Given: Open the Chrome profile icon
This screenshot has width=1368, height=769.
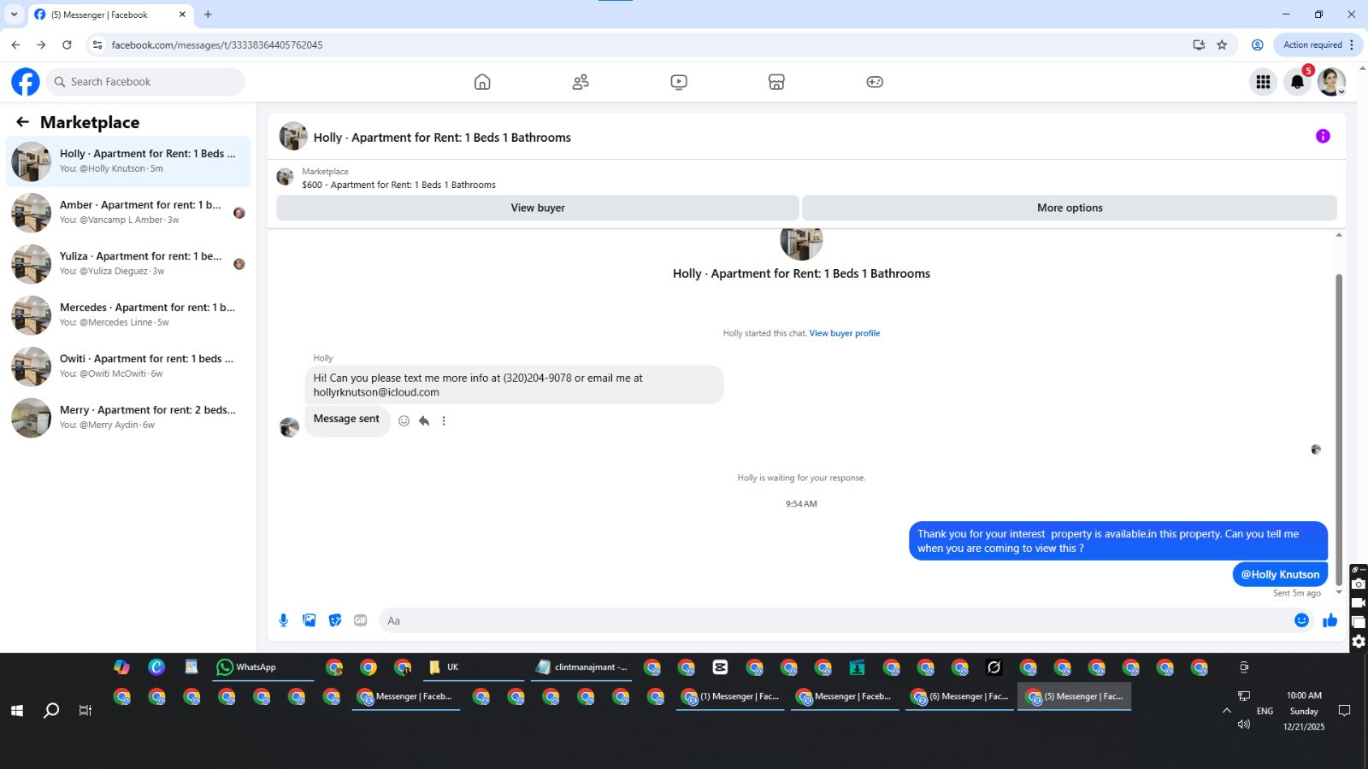Looking at the screenshot, I should click(x=1257, y=44).
